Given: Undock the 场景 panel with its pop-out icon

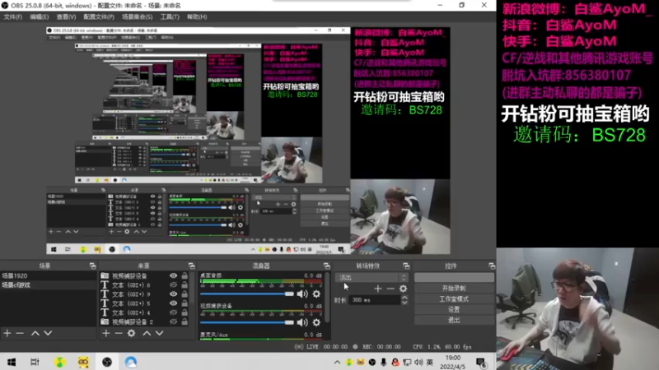Looking at the screenshot, I should [x=92, y=266].
